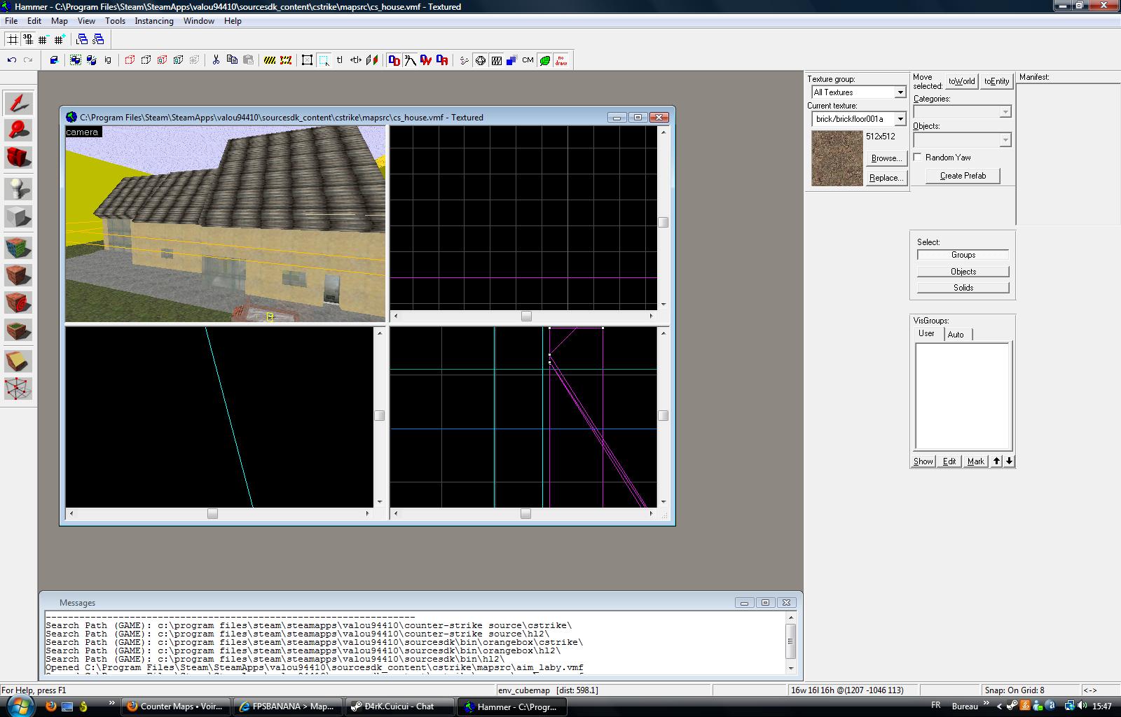This screenshot has width=1121, height=717.
Task: Select the Selection arrow tool
Action: coord(18,104)
